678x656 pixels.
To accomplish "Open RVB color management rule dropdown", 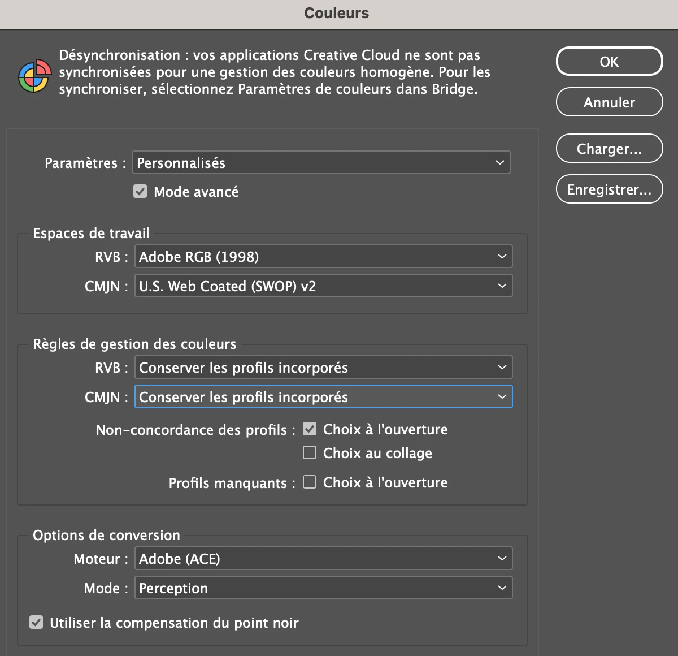I will click(x=324, y=367).
